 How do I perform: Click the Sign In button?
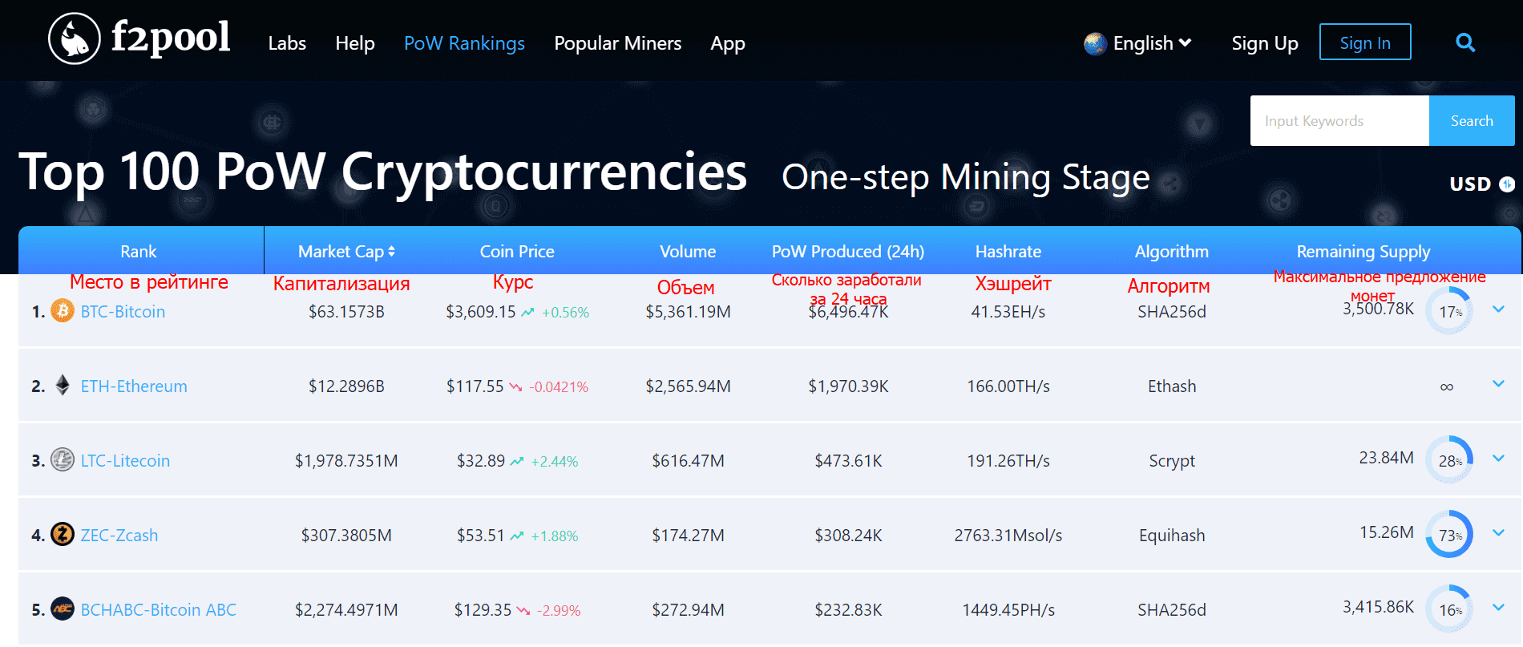1365,42
